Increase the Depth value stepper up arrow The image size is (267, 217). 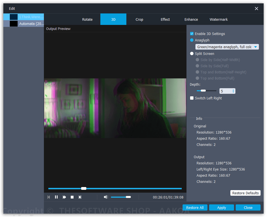[x=233, y=90]
